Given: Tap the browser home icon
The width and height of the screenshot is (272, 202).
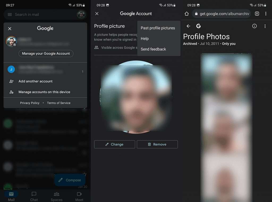Looking at the screenshot, I should pyautogui.click(x=187, y=14).
